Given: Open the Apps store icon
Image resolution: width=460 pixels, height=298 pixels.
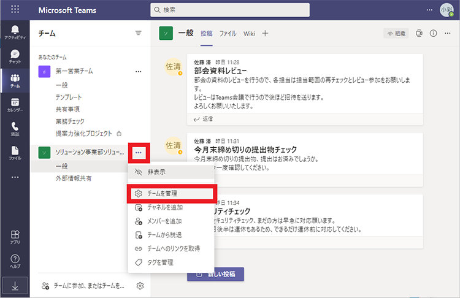Looking at the screenshot, I should pyautogui.click(x=15, y=237).
